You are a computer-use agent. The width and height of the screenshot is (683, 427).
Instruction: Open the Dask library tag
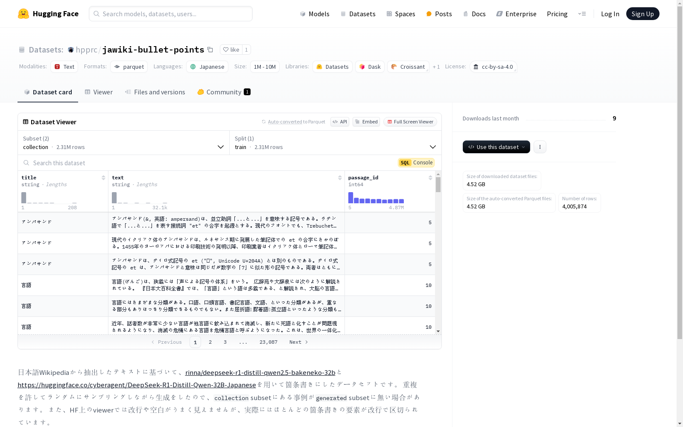coord(370,67)
